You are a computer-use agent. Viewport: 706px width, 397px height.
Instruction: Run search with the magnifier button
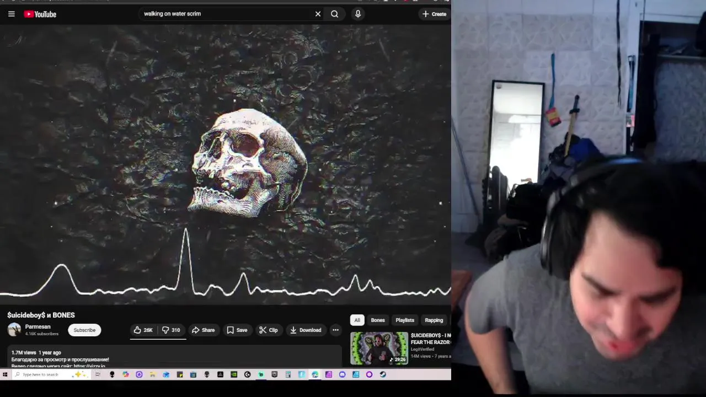(335, 14)
